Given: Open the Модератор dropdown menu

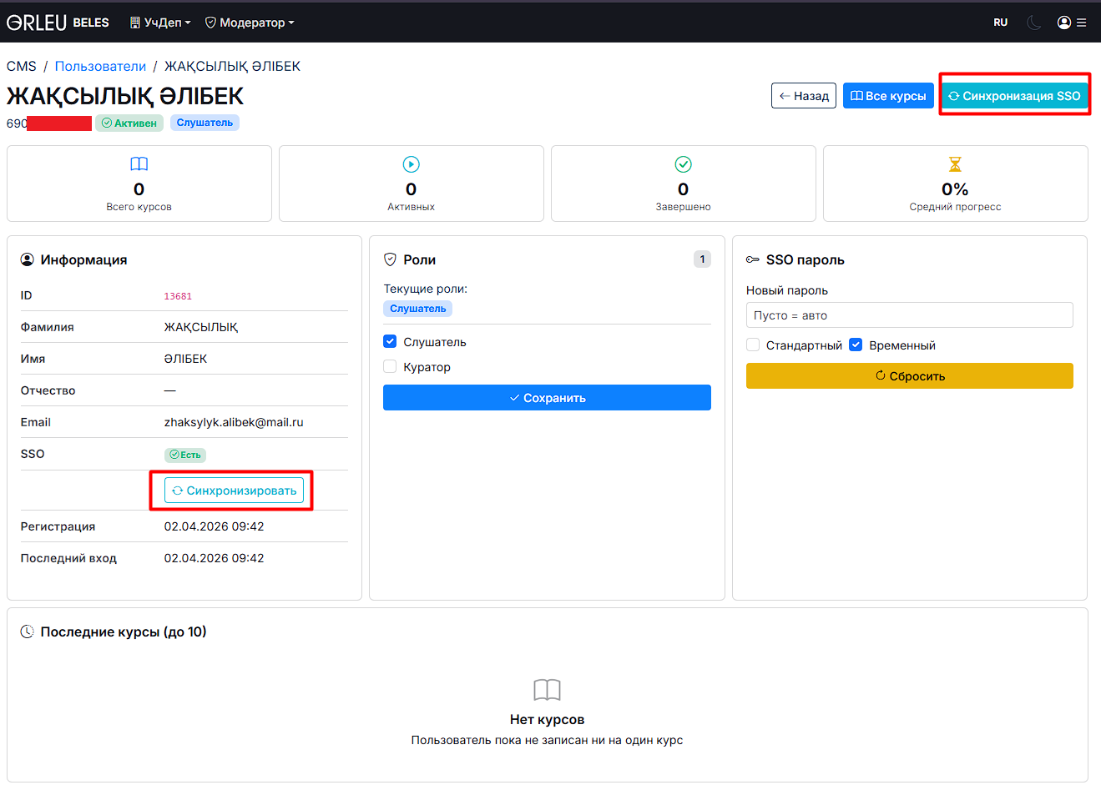Looking at the screenshot, I should pos(250,23).
